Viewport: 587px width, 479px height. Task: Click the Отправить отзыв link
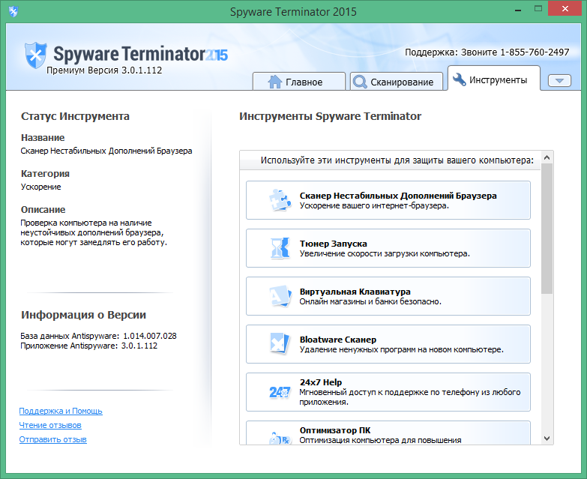(x=52, y=439)
